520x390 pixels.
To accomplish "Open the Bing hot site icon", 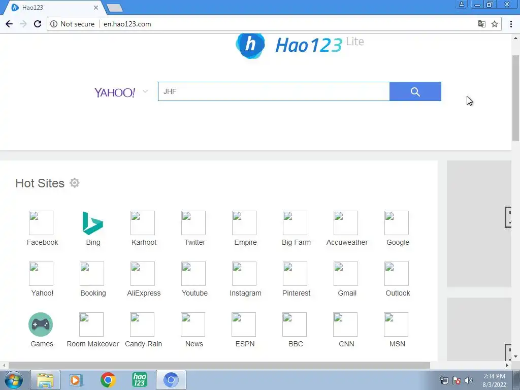I will [x=92, y=223].
